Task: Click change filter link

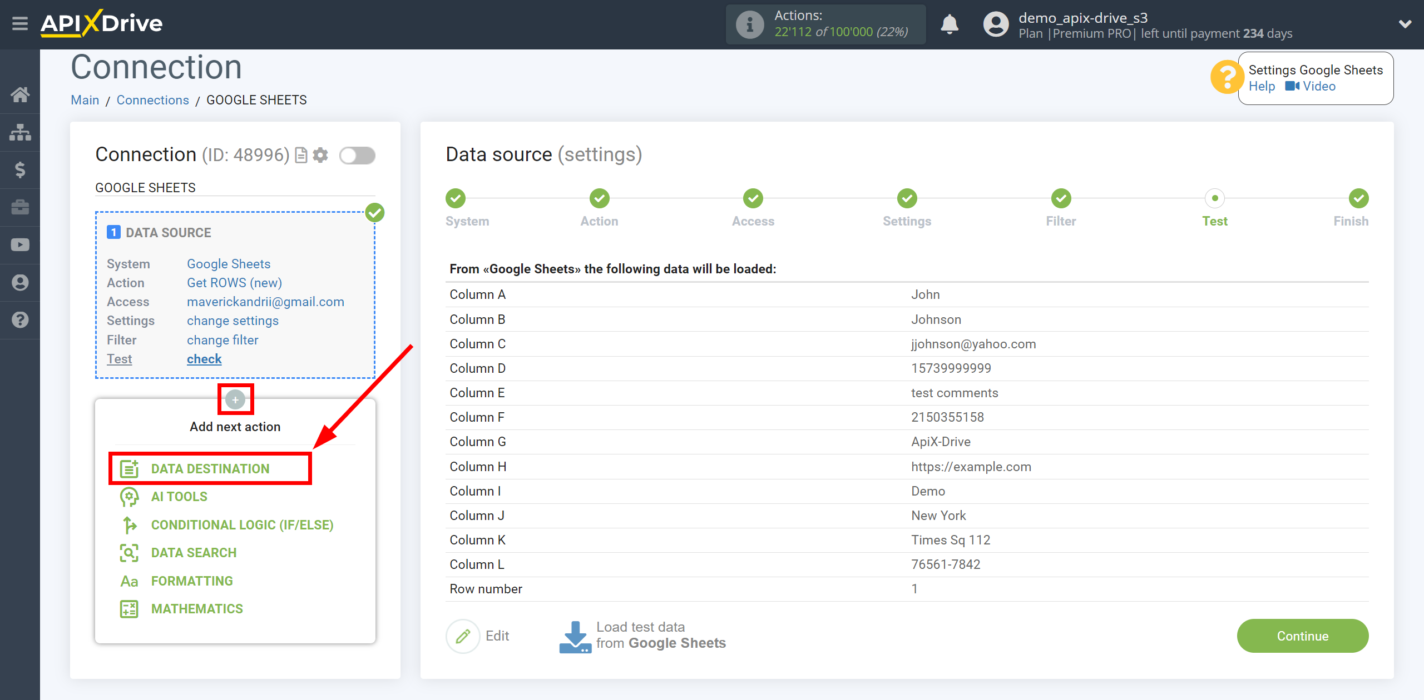Action: 222,340
